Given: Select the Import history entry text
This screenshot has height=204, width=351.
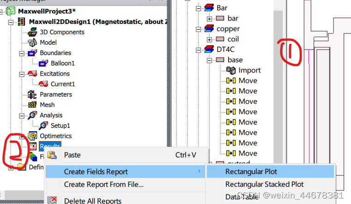Looking at the screenshot, I should pyautogui.click(x=249, y=70).
